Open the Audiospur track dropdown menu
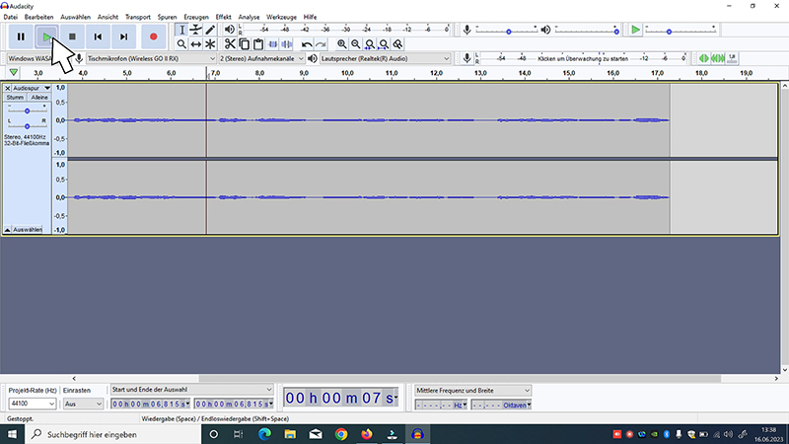 pos(32,88)
